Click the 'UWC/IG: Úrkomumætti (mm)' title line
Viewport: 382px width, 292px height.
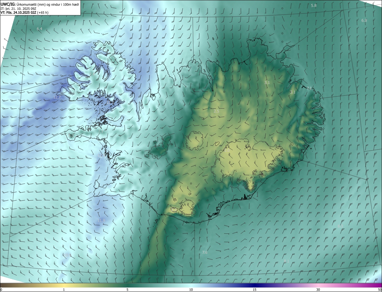40,4
